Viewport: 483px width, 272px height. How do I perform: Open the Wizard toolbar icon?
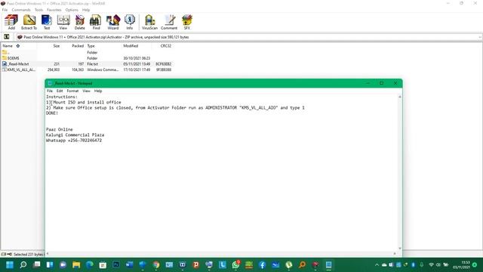113,22
